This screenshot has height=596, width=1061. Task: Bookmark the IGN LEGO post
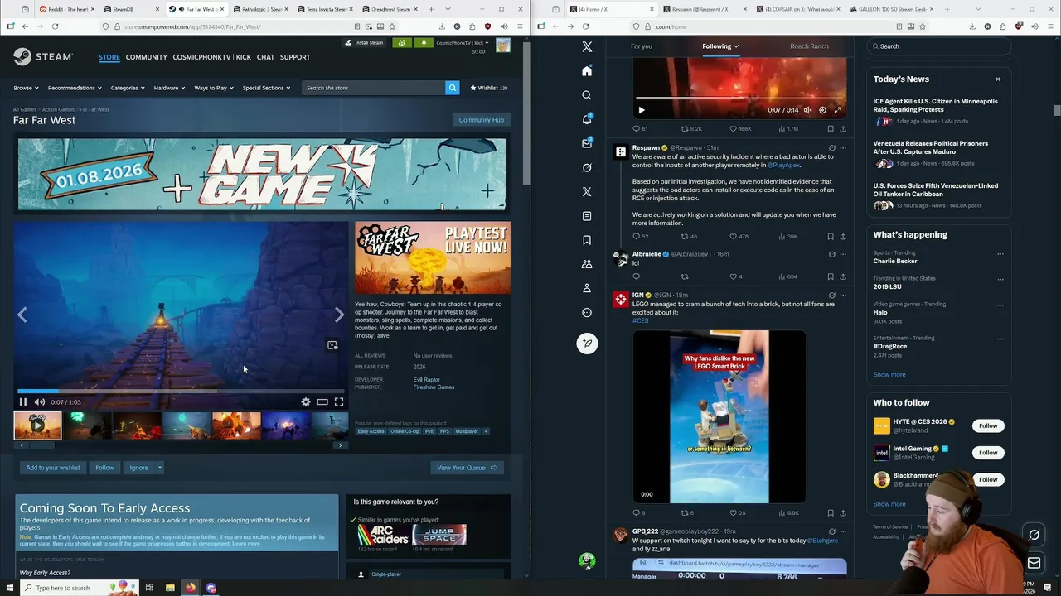[x=831, y=513]
